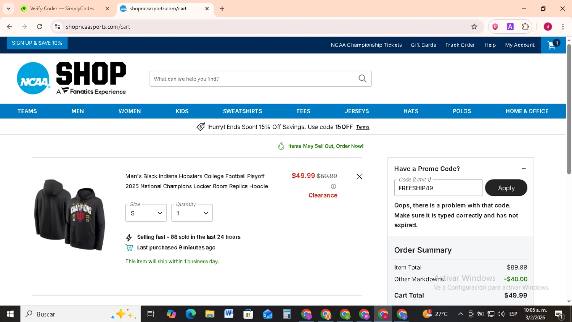
Task: Open the SWEATSHIRTS menu
Action: pos(243,111)
